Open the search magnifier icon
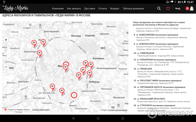This screenshot has height=122, width=196. pyautogui.click(x=159, y=8)
